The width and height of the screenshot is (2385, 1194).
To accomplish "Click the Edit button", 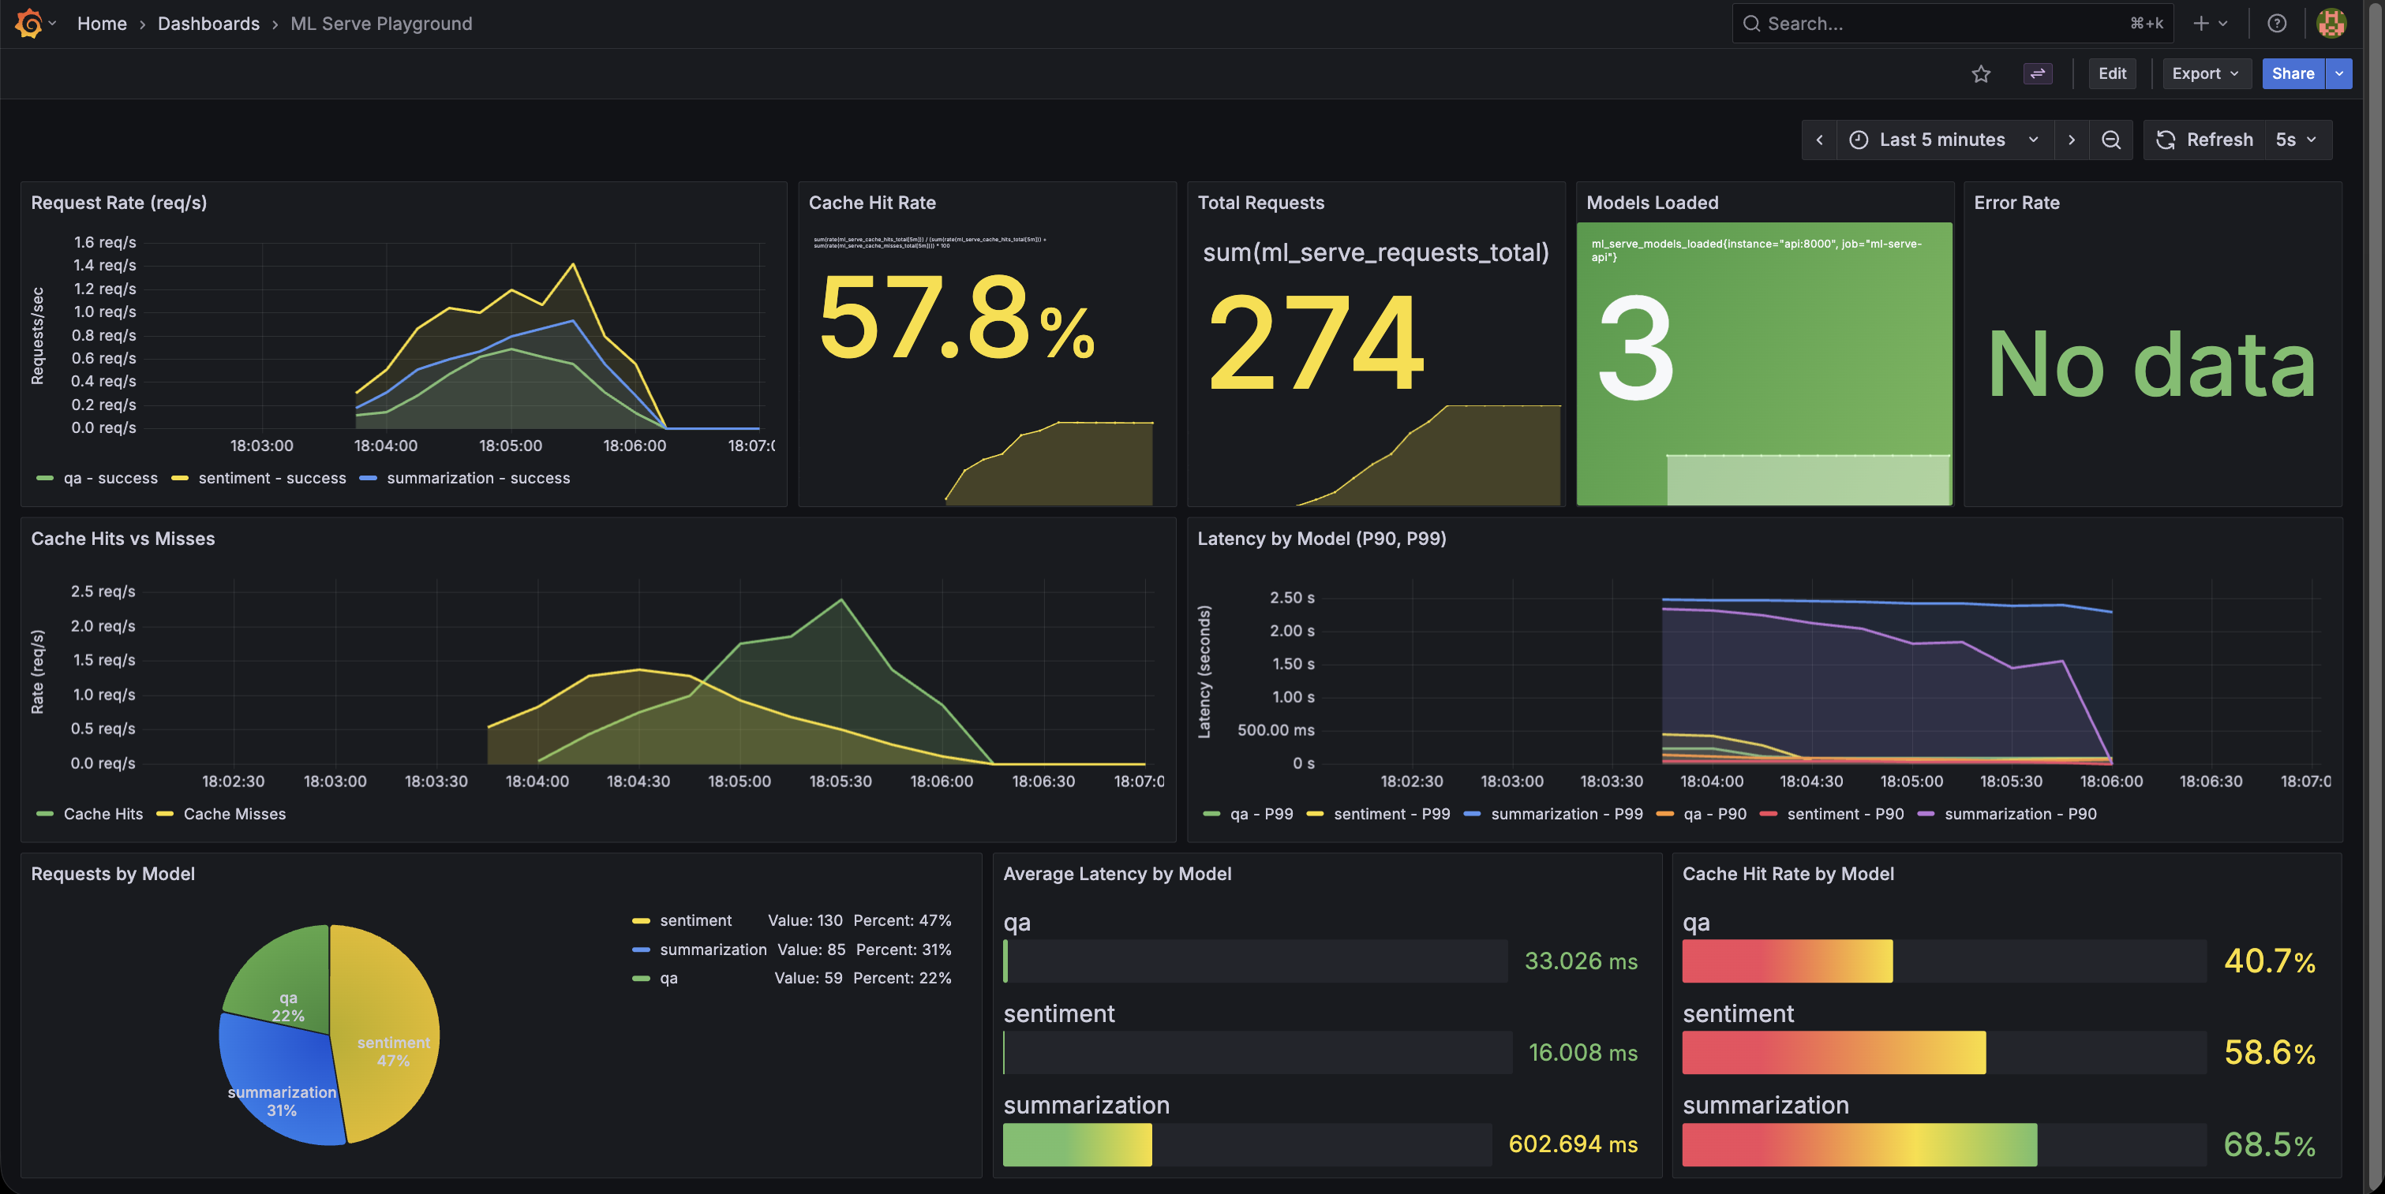I will [2112, 73].
